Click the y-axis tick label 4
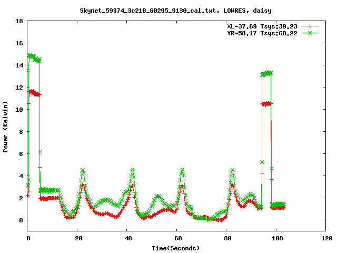 [21, 176]
